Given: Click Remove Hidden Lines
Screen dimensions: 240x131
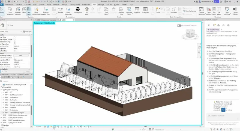Looking at the screenshot, I should (x=46, y=11).
